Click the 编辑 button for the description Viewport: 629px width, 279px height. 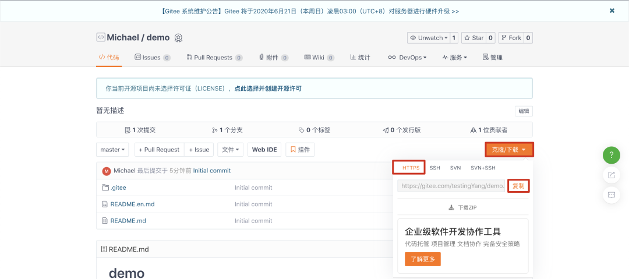pos(524,111)
